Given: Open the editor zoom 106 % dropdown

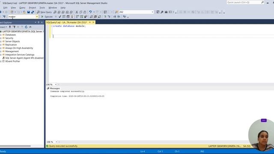Looking at the screenshot, I should click(56, 85).
